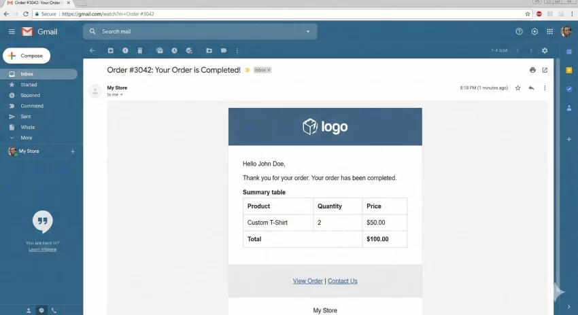Toggle the importance marker on subject

click(248, 70)
